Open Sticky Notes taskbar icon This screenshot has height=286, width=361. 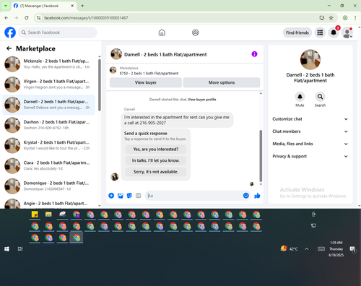pyautogui.click(x=35, y=214)
